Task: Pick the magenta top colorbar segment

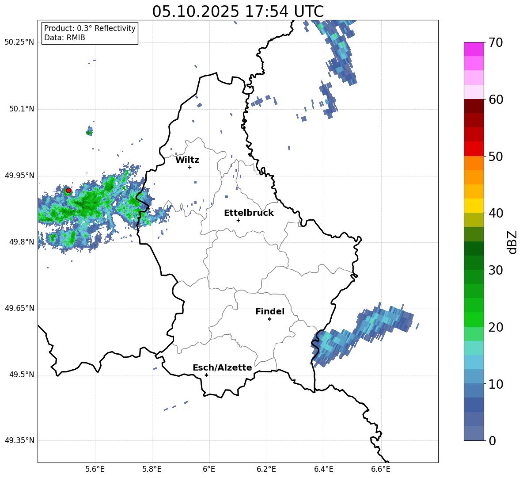Action: tap(474, 49)
